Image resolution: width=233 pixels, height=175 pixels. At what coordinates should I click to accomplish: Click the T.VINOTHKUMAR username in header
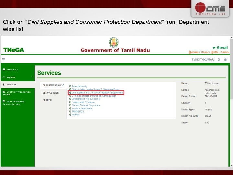coord(203,60)
